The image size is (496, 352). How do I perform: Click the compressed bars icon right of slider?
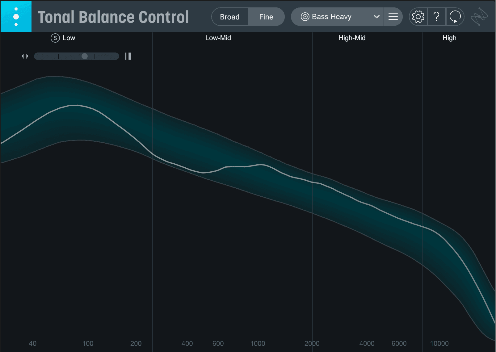pos(128,56)
